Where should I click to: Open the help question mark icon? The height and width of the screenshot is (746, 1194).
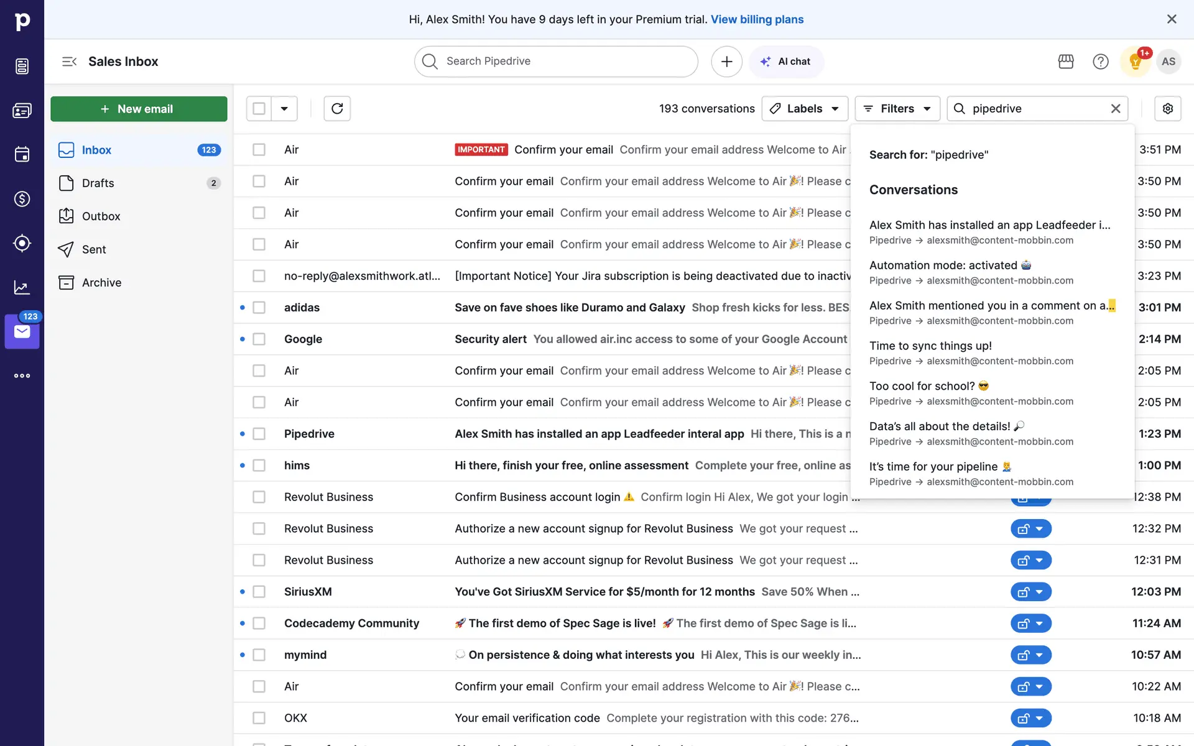pyautogui.click(x=1100, y=62)
